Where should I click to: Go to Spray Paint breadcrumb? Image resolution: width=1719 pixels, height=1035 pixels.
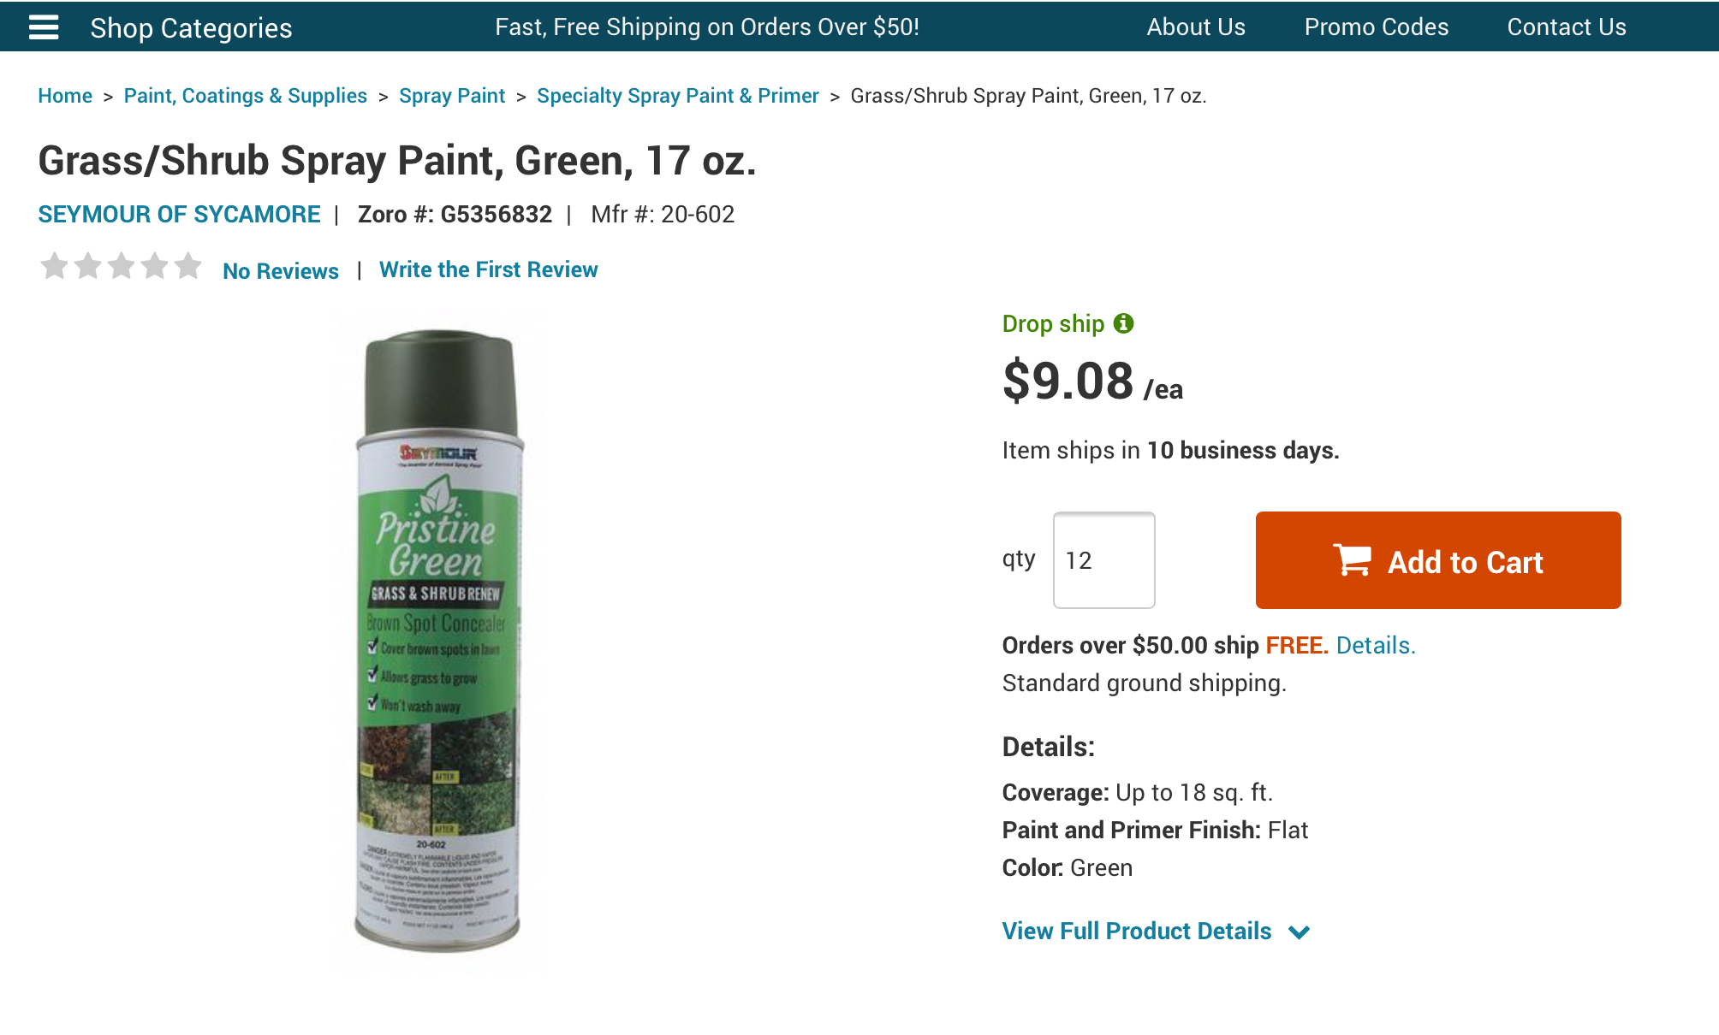pos(452,96)
